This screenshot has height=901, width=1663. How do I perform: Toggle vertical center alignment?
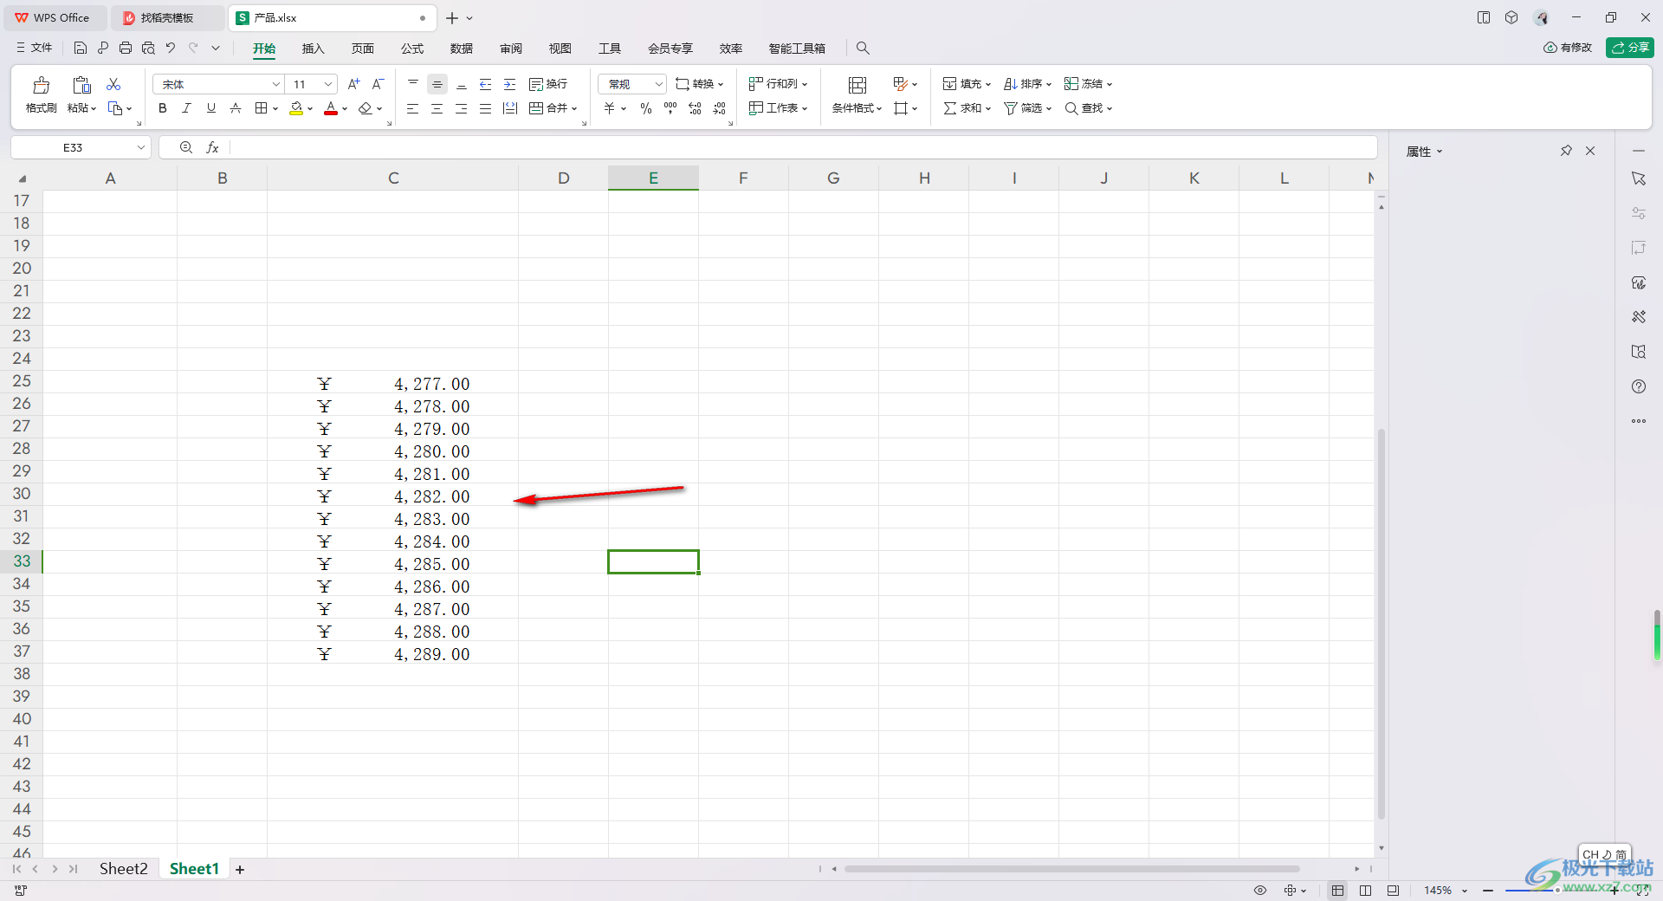437,84
